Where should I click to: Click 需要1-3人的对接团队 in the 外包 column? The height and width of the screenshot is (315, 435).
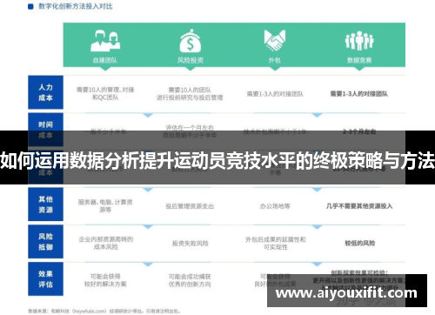(275, 94)
